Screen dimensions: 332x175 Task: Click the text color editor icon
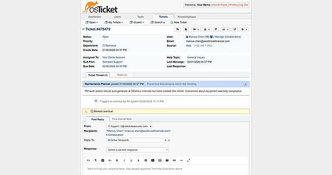[103, 161]
